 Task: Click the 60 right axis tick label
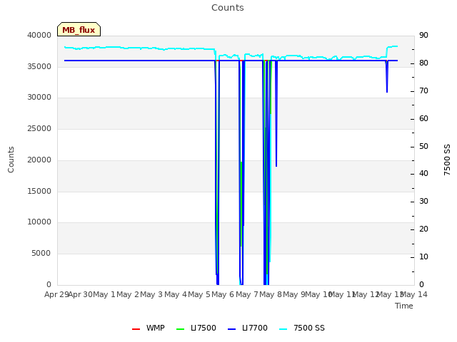(x=423, y=119)
